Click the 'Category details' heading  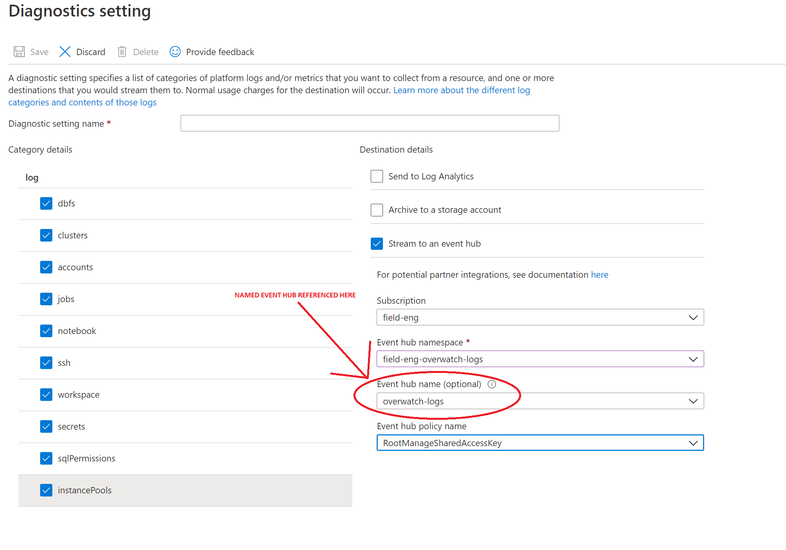40,149
